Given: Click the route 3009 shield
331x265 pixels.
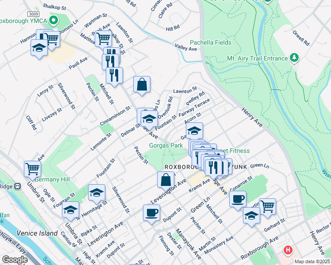Looking at the screenshot, I should 34,14.
